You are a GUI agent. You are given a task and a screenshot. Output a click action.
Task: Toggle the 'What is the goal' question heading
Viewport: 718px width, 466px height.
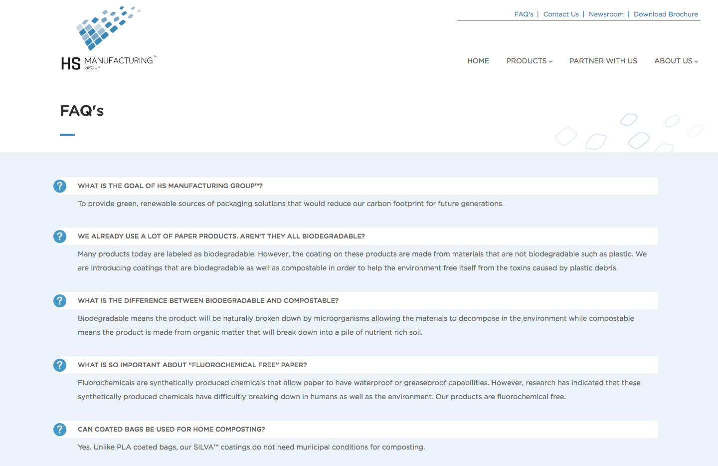pyautogui.click(x=170, y=186)
